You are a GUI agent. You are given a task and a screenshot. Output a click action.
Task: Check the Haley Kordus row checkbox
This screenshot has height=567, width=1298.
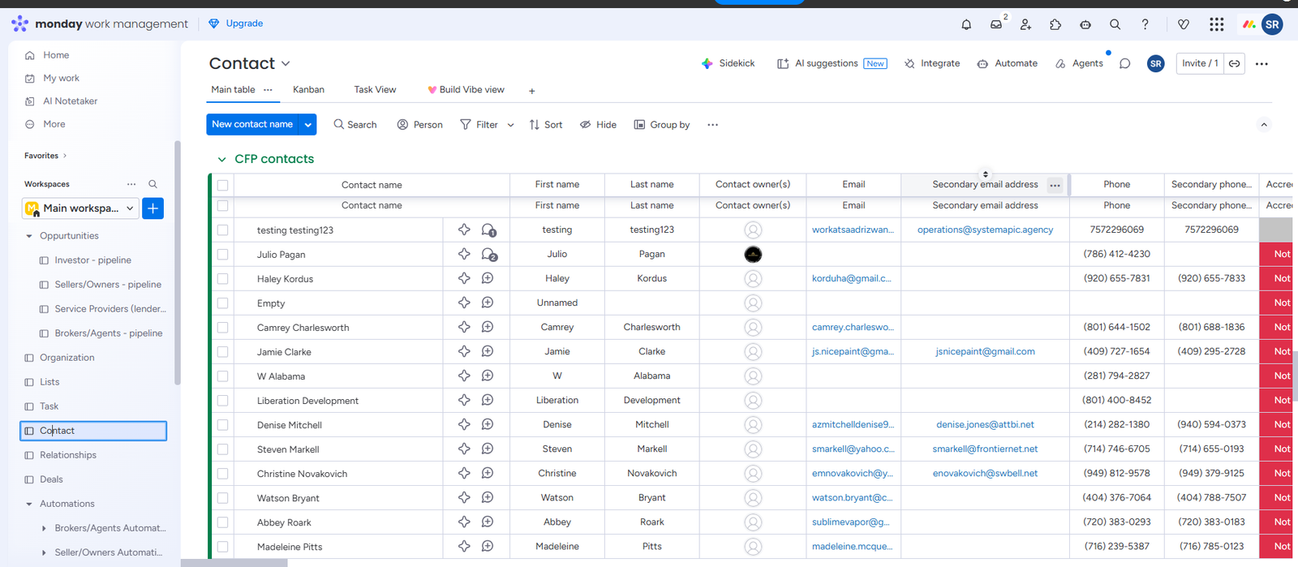[x=222, y=279]
